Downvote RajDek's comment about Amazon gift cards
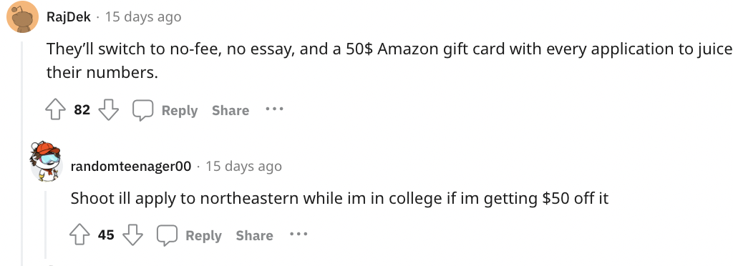733x266 pixels. click(109, 111)
